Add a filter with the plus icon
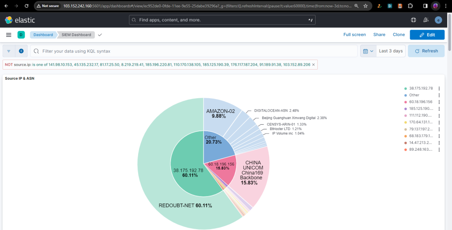The image size is (452, 230). tap(21, 51)
